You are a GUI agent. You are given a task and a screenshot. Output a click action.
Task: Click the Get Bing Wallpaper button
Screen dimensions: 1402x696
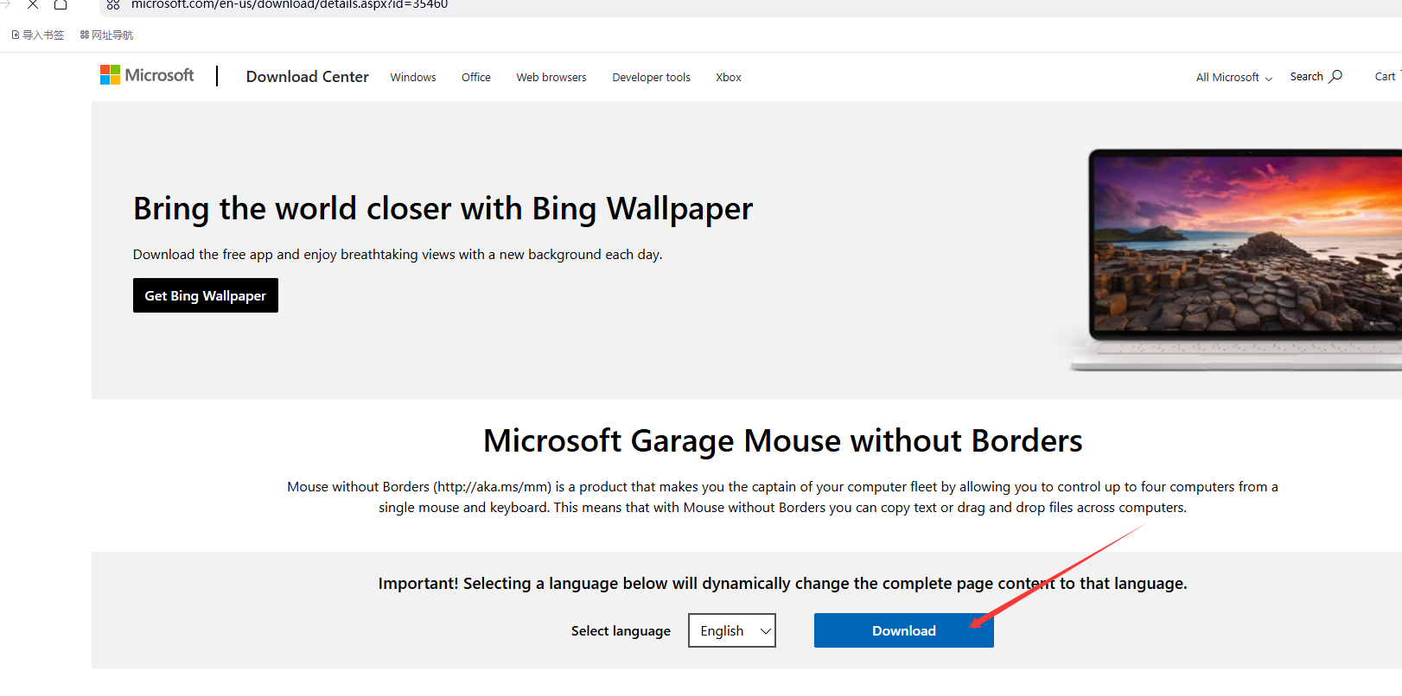click(x=206, y=295)
